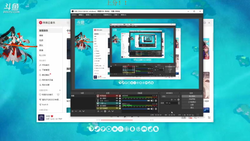250x141 pixels.
Task: Remove transition with the minus icon in Scene Transitions
Action: (175, 100)
